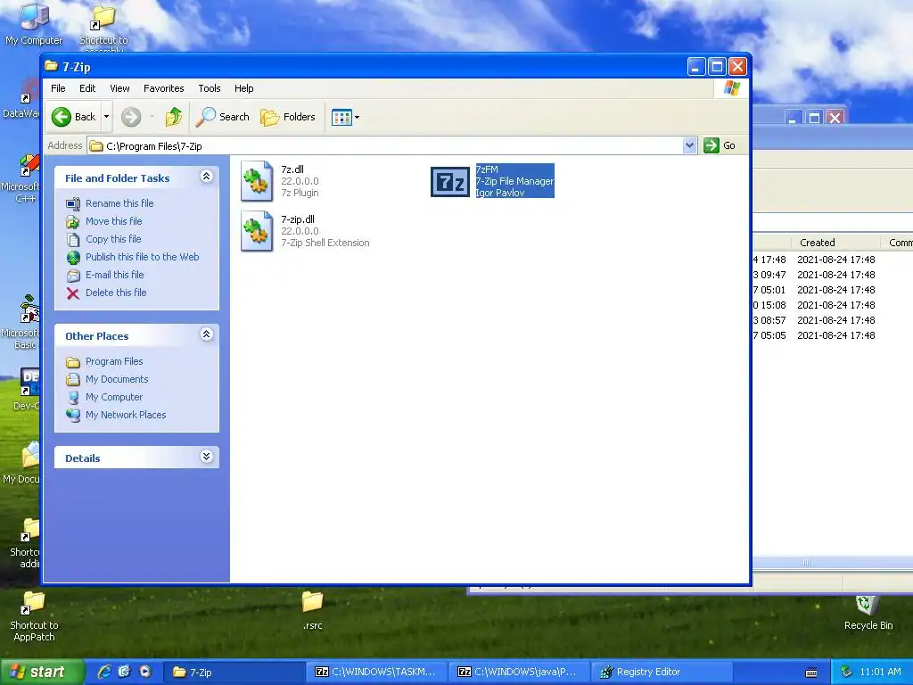Viewport: 913px width, 685px height.
Task: Click Publish this file to the Web
Action: click(142, 257)
